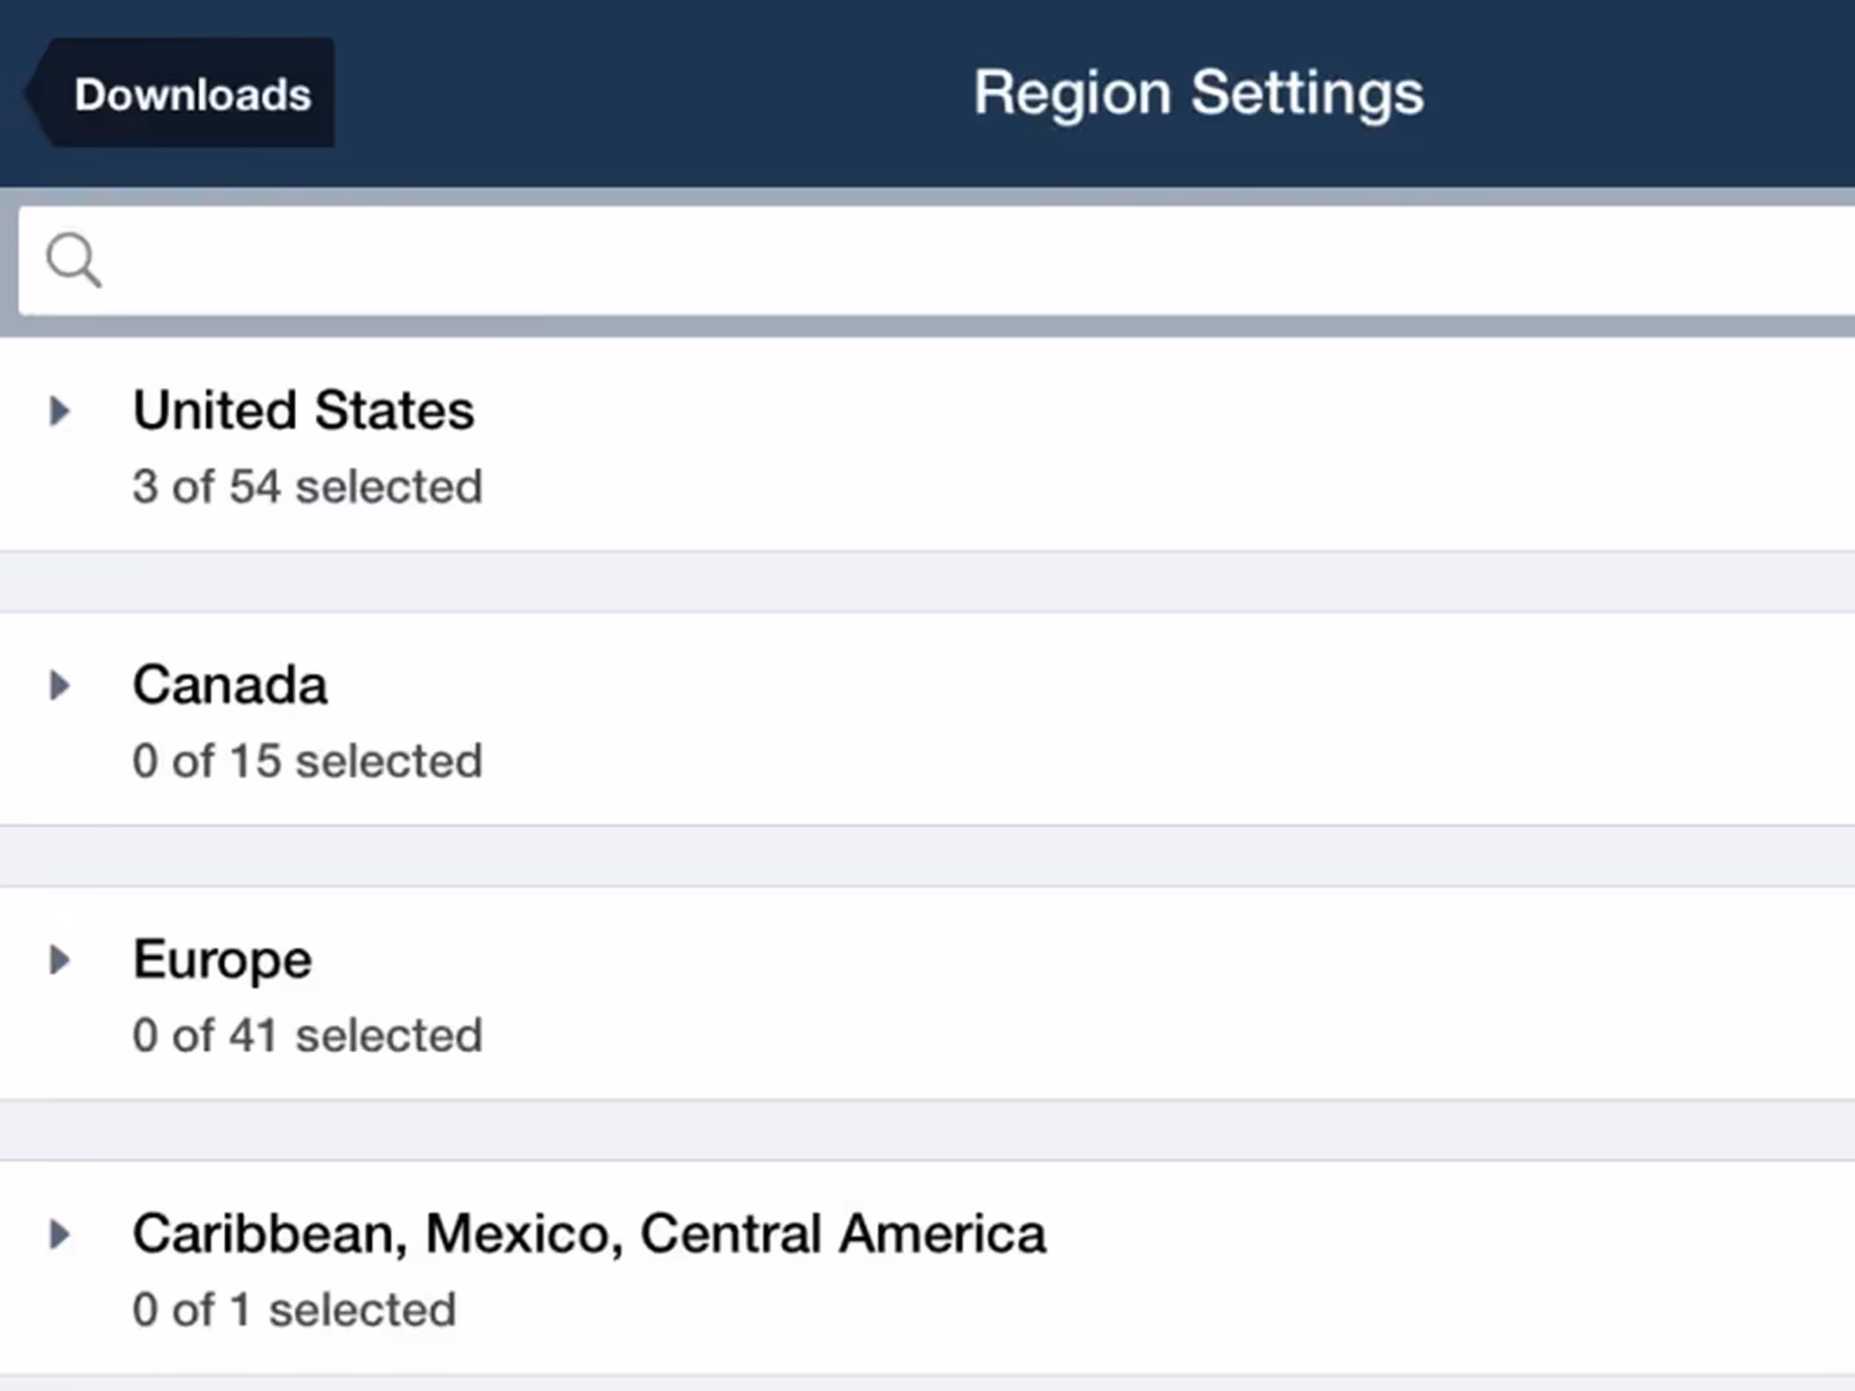Expand the Europe disclosure triangle
This screenshot has width=1855, height=1391.
[60, 959]
